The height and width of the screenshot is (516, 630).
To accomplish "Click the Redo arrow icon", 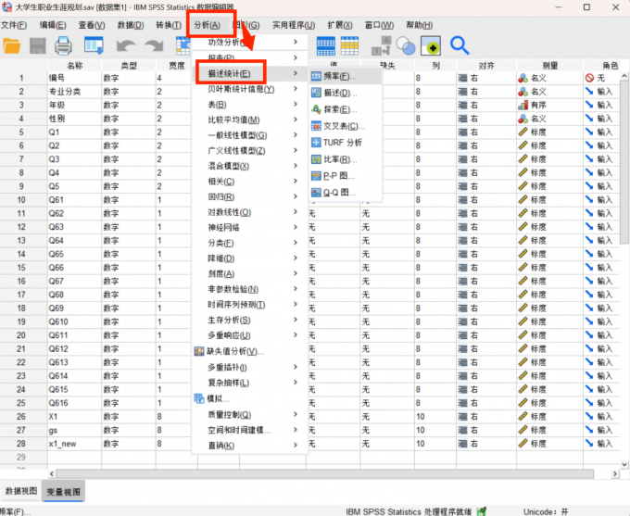I will pos(154,45).
